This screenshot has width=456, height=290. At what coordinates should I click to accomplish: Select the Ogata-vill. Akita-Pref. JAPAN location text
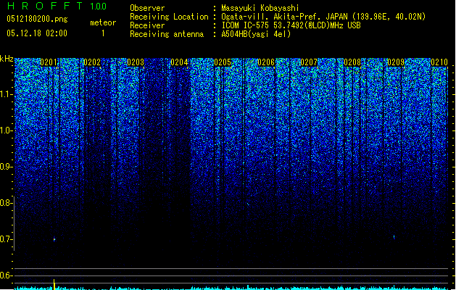point(323,17)
